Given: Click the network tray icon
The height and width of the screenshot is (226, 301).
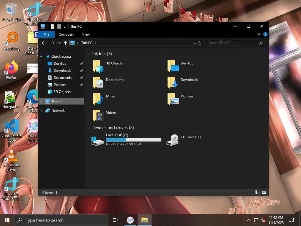Looking at the screenshot, I should [256, 220].
